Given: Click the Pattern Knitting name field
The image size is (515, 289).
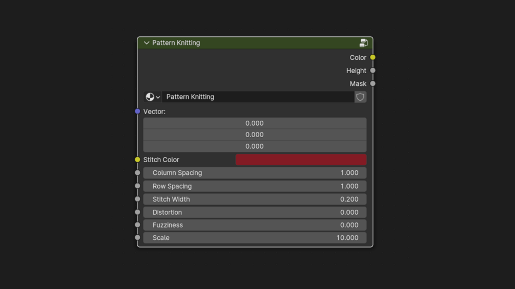Looking at the screenshot, I should [258, 97].
